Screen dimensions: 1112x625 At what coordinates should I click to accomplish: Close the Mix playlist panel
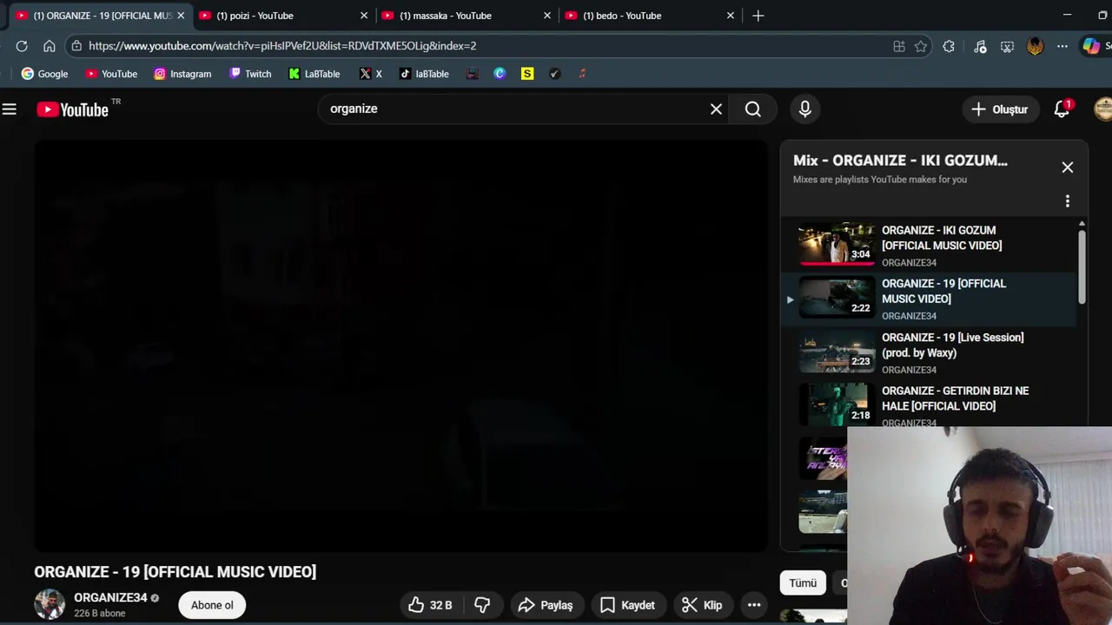pyautogui.click(x=1068, y=168)
